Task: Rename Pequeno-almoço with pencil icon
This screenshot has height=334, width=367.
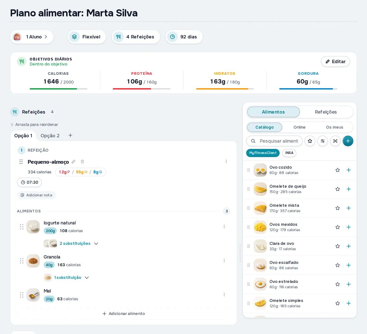Action: pos(73,162)
